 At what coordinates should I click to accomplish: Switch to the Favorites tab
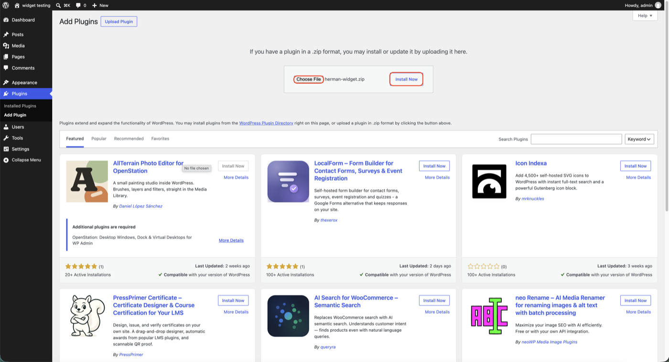pyautogui.click(x=160, y=139)
